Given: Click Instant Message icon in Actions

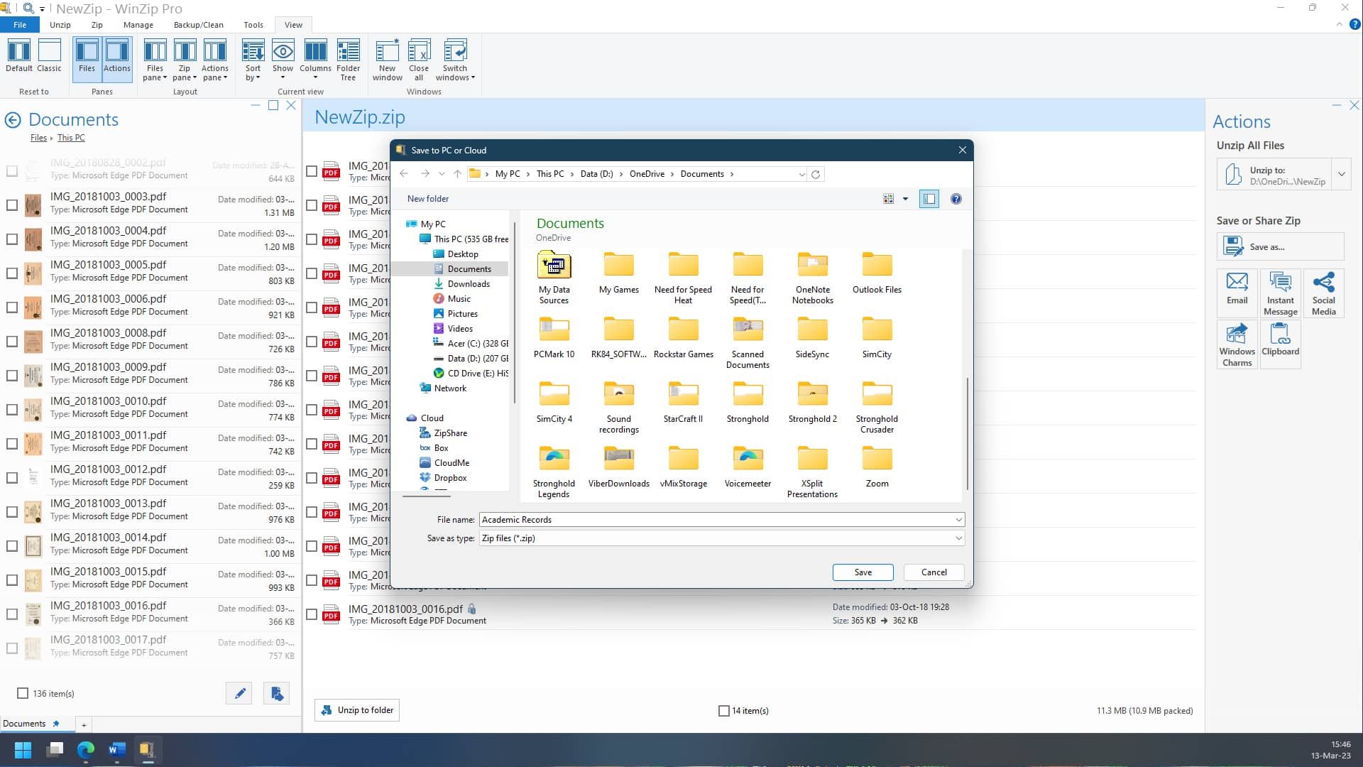Looking at the screenshot, I should tap(1280, 292).
